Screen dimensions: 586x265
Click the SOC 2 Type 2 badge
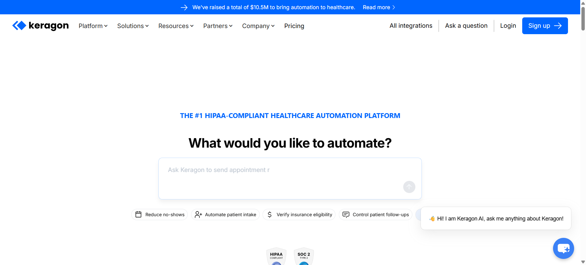(x=304, y=256)
